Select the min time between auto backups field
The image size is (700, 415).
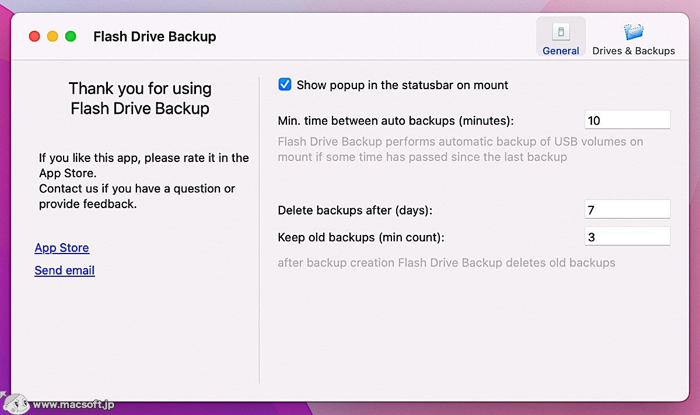coord(627,119)
